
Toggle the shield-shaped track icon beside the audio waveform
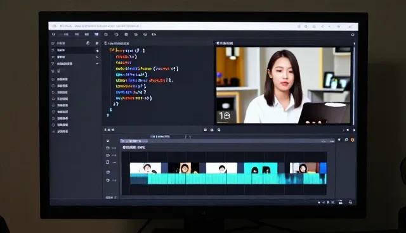pos(108,180)
